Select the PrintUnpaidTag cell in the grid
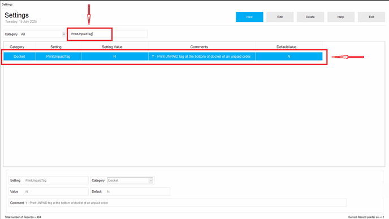 [x=58, y=57]
